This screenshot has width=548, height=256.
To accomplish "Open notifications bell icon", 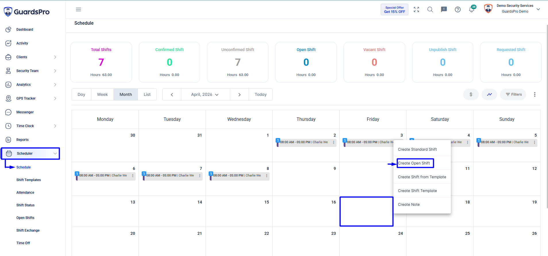I will pos(472,9).
